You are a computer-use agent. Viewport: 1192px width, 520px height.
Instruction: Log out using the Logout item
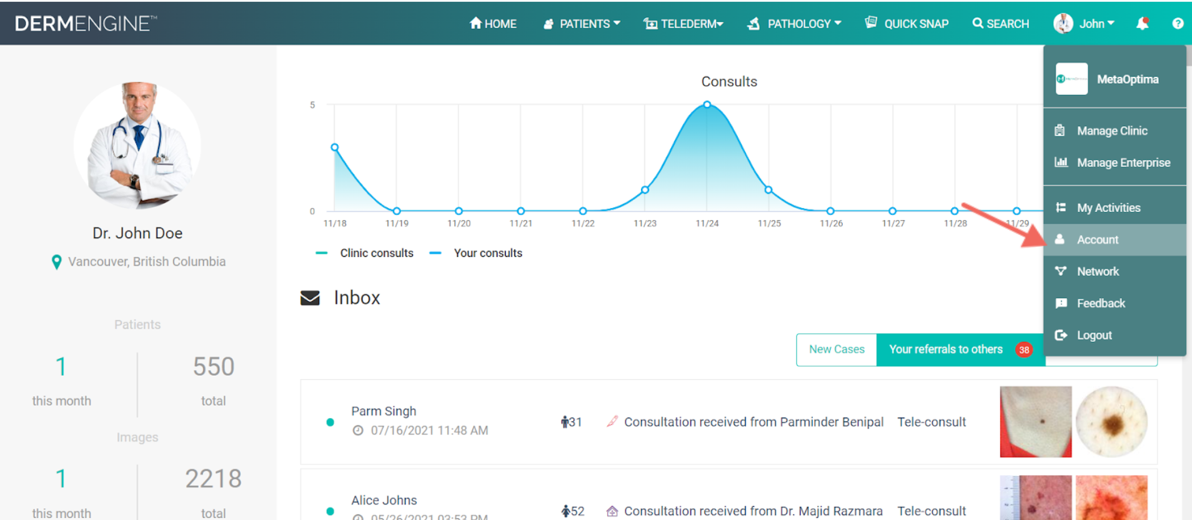(x=1115, y=335)
